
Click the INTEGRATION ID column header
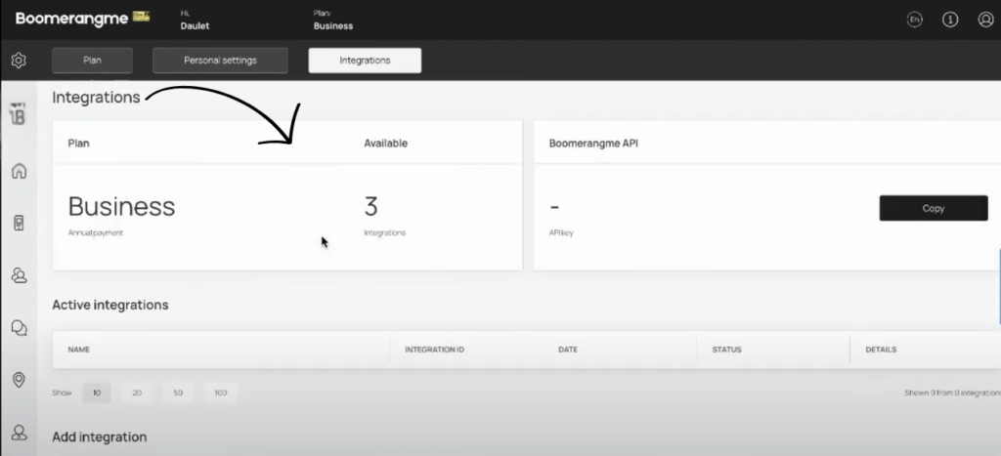[x=434, y=350]
